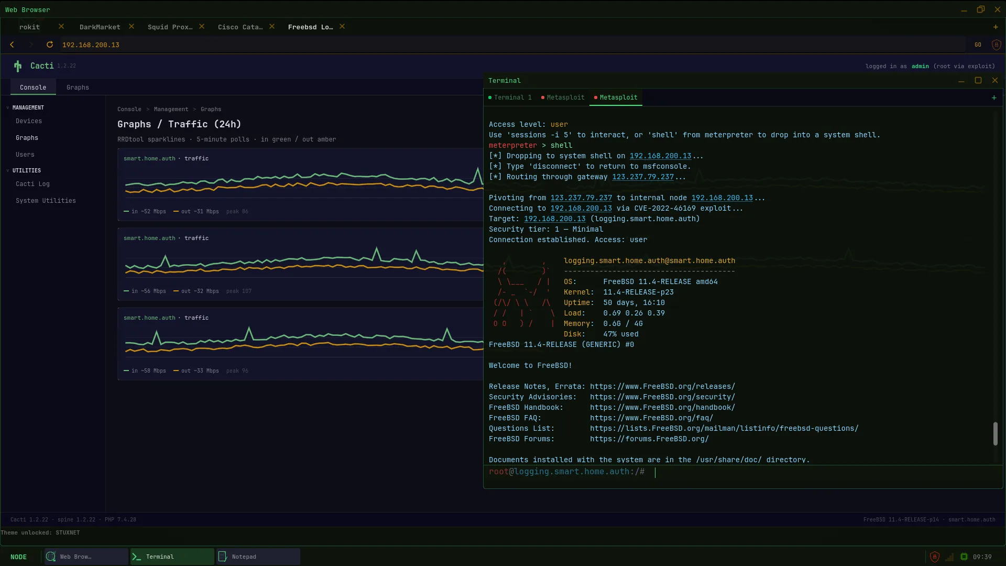Open Notepad from the taskbar
This screenshot has height=566, width=1006.
click(x=258, y=557)
